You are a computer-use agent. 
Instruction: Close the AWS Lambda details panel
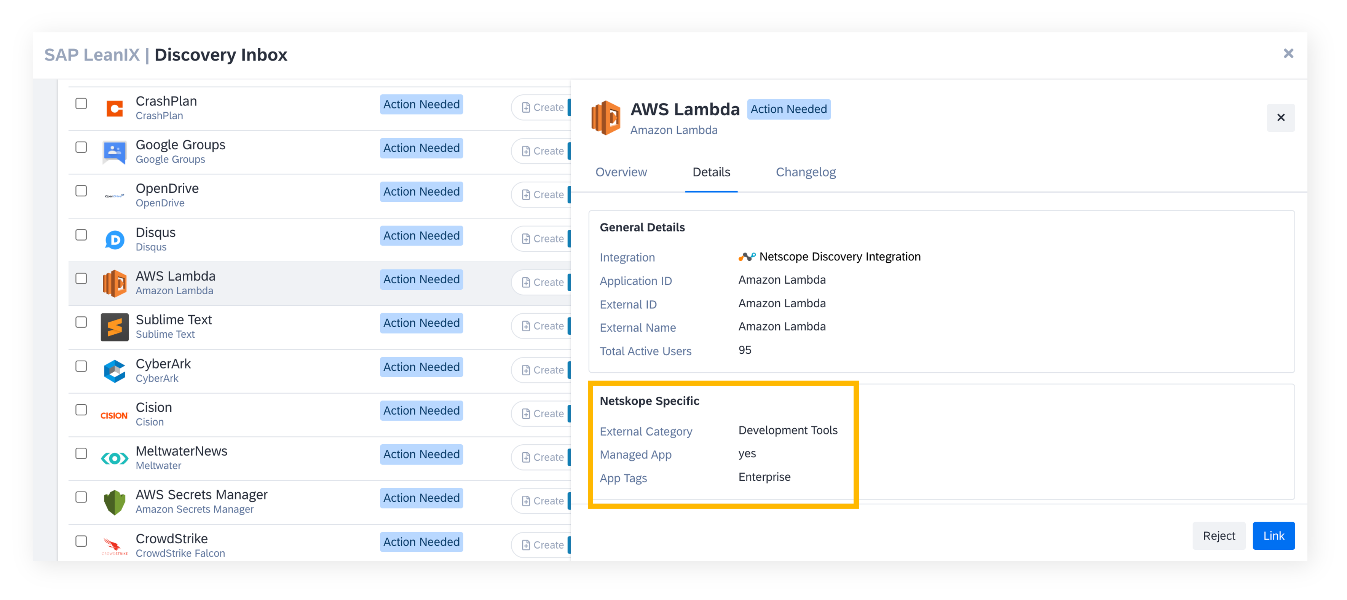pyautogui.click(x=1281, y=118)
